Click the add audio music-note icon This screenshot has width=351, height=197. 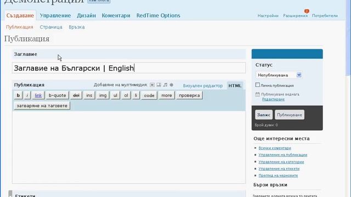(165, 85)
